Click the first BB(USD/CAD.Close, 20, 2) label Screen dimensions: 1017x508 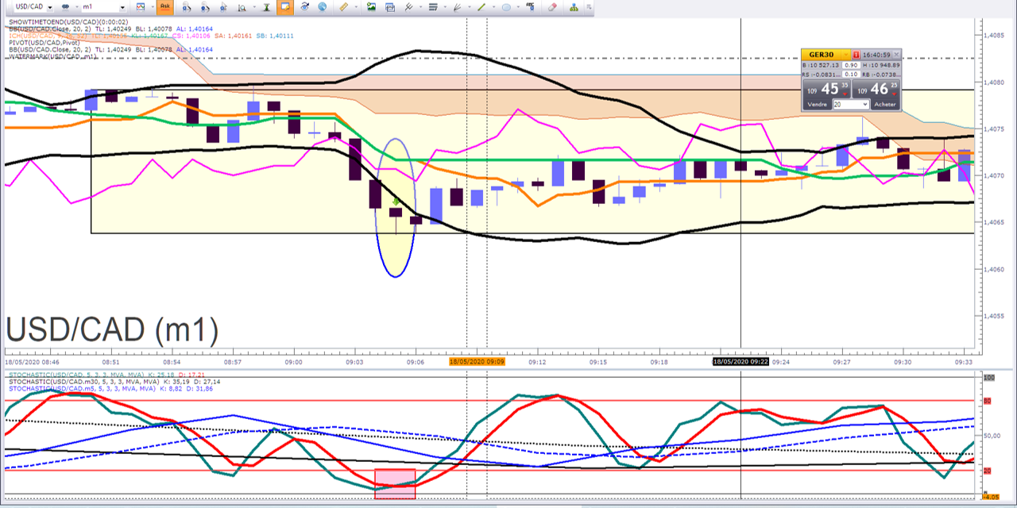click(49, 29)
